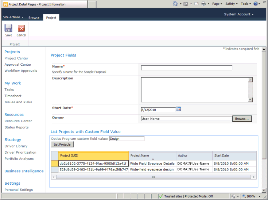Click the grid scroll right arrow
The image size is (268, 200).
click(254, 177)
